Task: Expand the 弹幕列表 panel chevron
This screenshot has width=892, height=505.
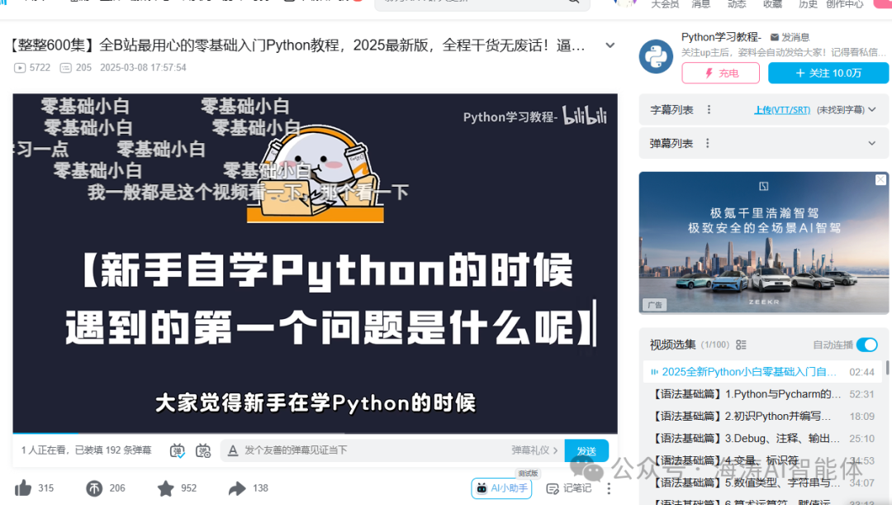Action: pyautogui.click(x=871, y=143)
